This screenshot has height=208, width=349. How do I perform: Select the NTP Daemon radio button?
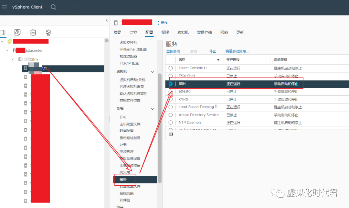tap(171, 123)
